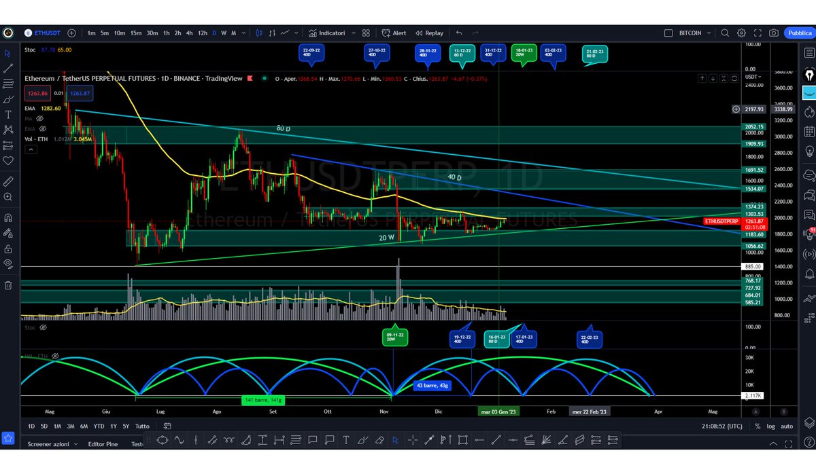
Task: Open the USDT currency dropdown
Action: [x=754, y=77]
